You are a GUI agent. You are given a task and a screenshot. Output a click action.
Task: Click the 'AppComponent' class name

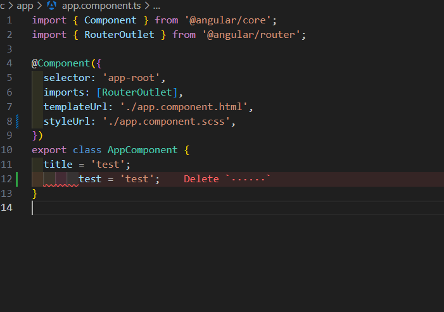click(143, 150)
